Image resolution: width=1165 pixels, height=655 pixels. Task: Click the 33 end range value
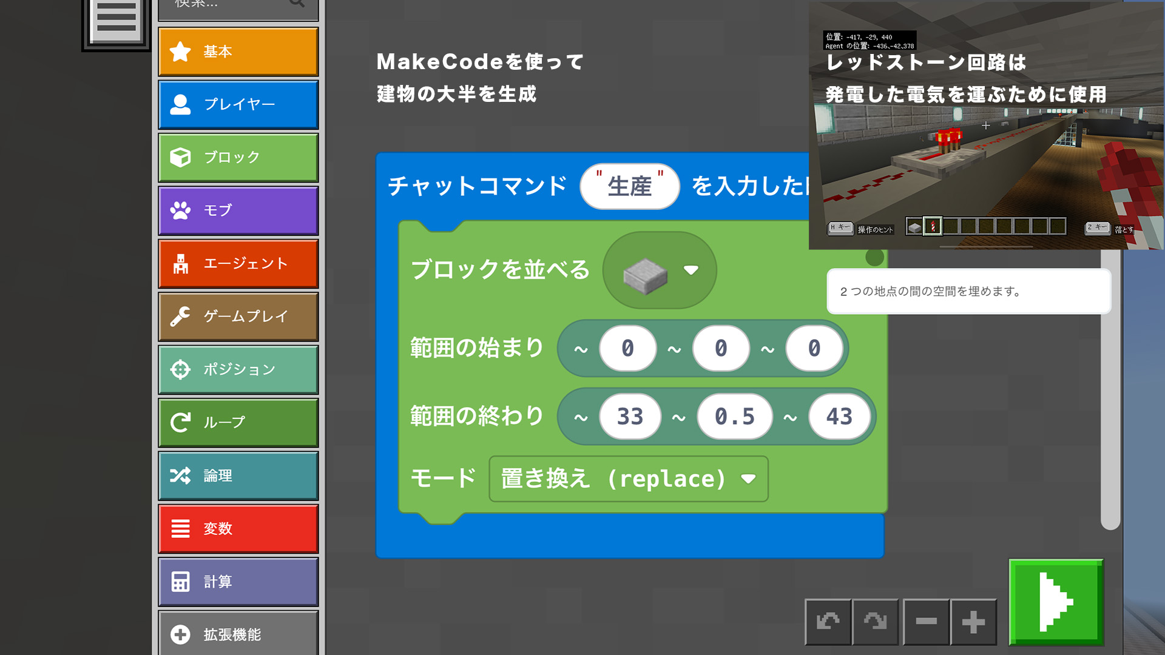(629, 417)
